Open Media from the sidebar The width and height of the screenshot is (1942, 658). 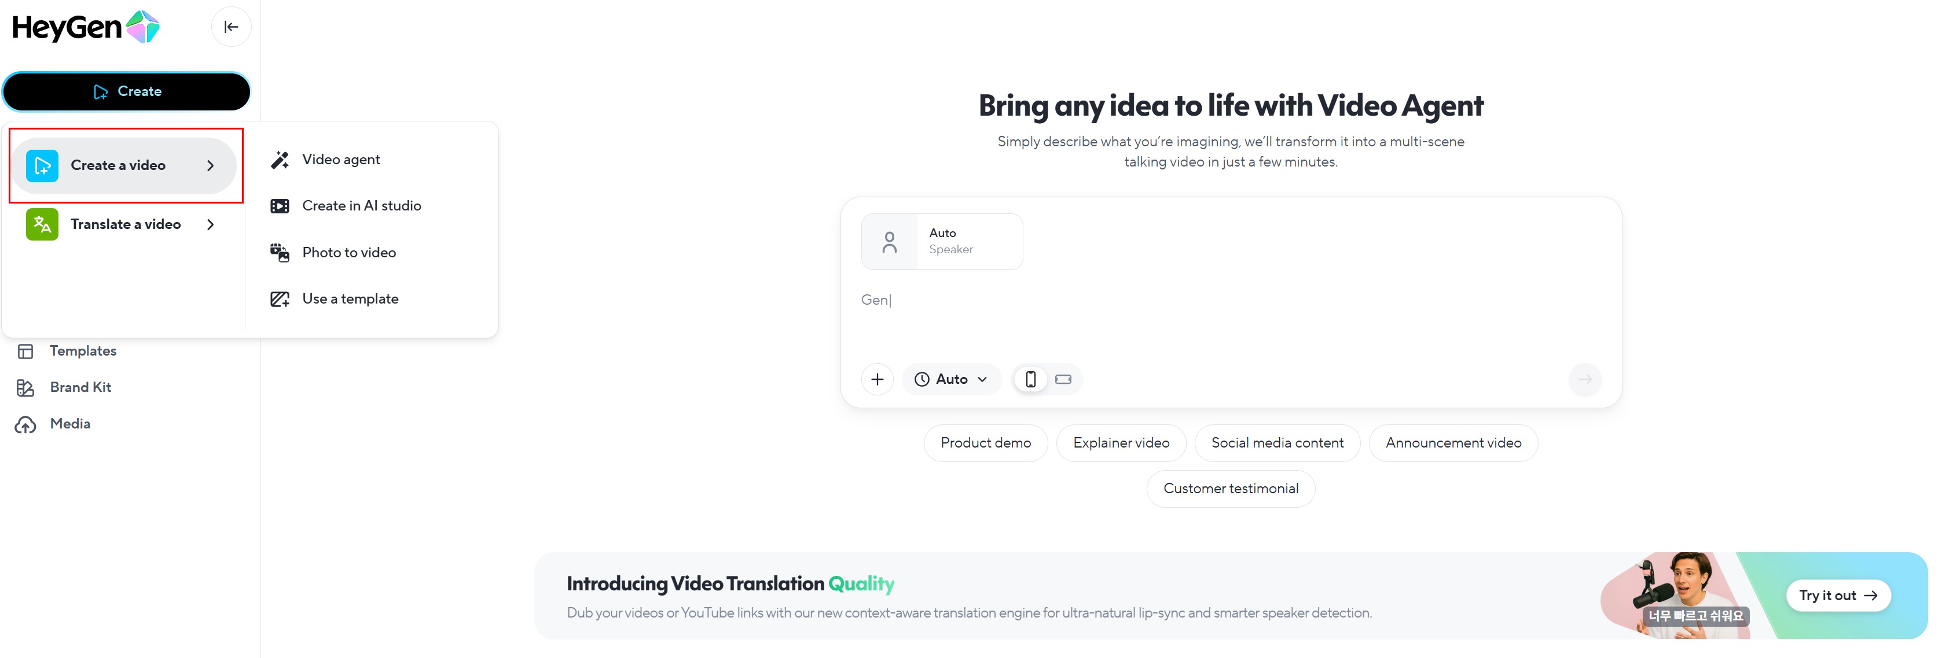(x=70, y=424)
